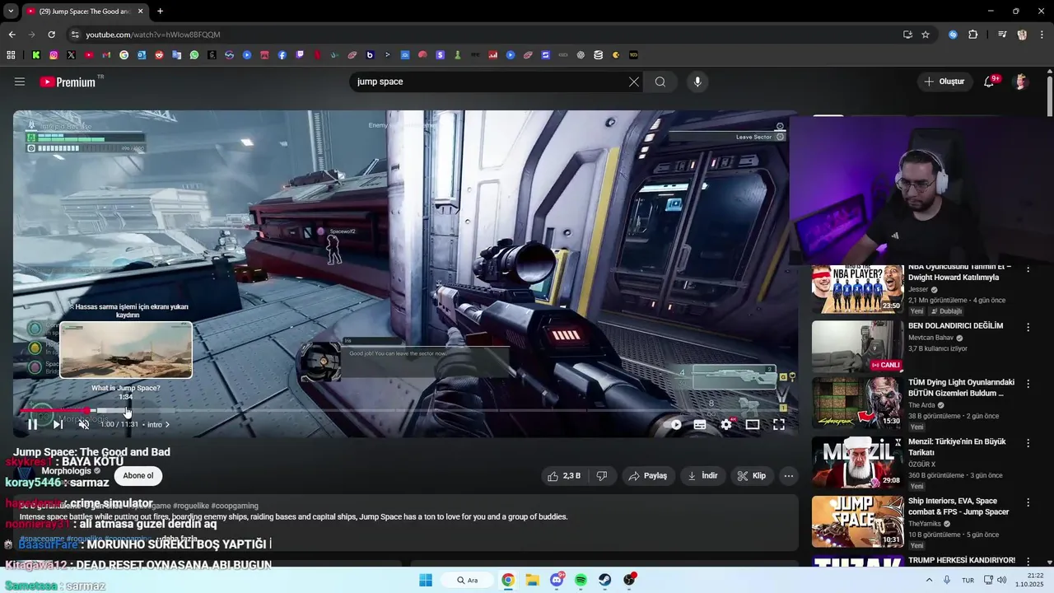The image size is (1054, 593).
Task: Skip to the next video
Action: 58,424
